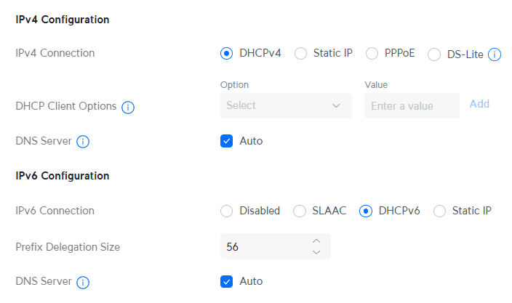The width and height of the screenshot is (512, 303).
Task: Increase Prefix Delegation Size with up arrow
Action: 316,241
